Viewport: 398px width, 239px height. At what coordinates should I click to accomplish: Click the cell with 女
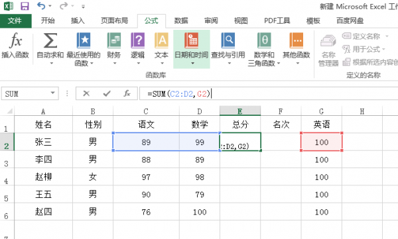coord(93,177)
